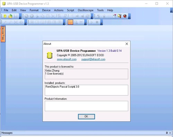
Task: Close the About dialog with its X
Action: coord(127,44)
